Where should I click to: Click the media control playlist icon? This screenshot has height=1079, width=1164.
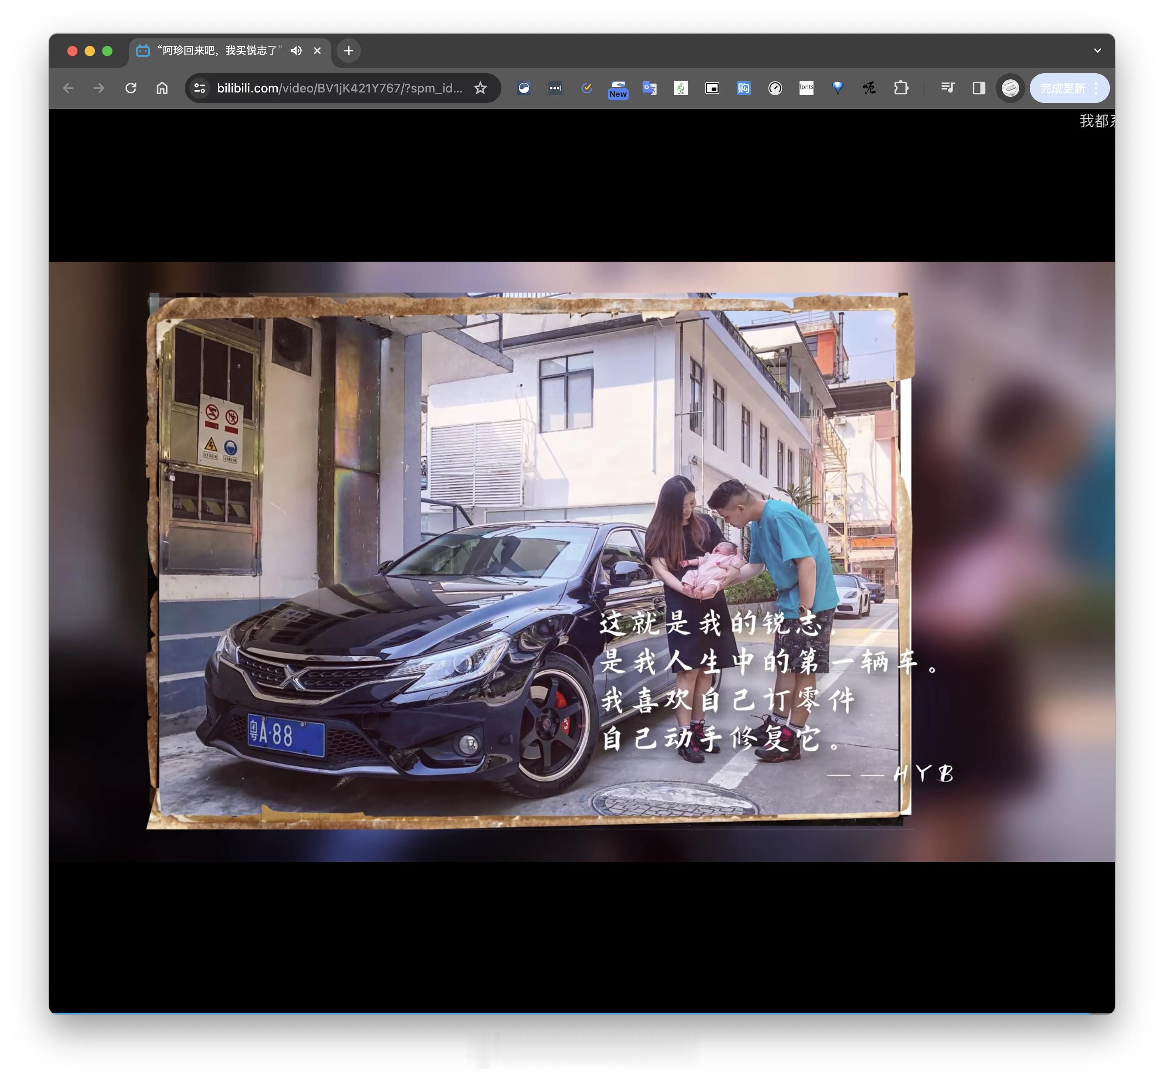coord(947,88)
